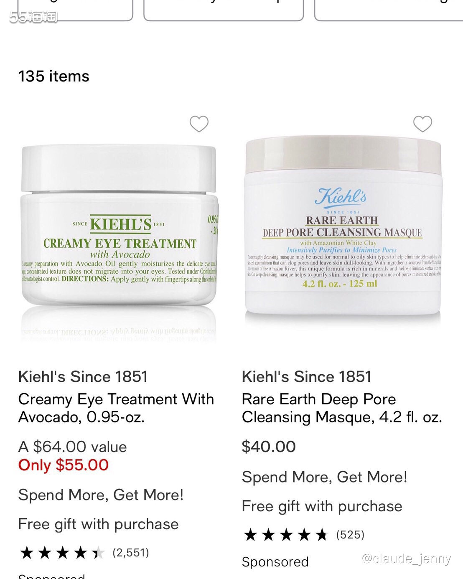View the 2,551 reviews star rating
This screenshot has width=463, height=579.
click(x=84, y=553)
